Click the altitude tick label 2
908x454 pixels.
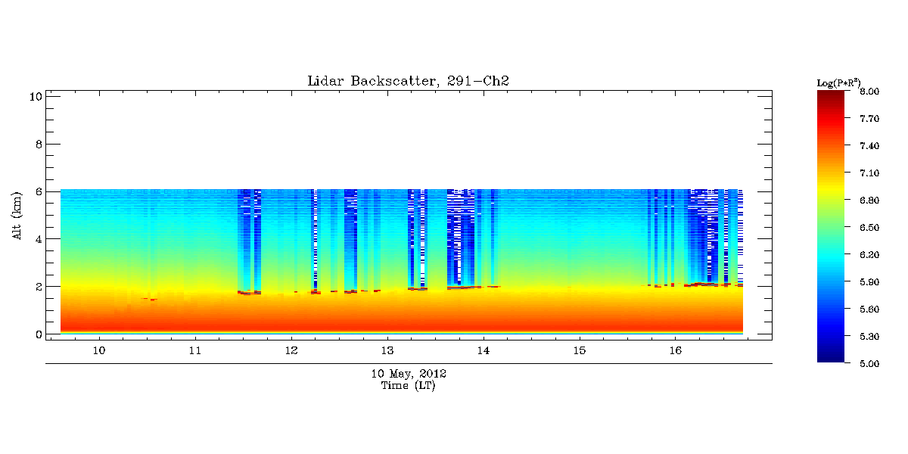(x=37, y=287)
